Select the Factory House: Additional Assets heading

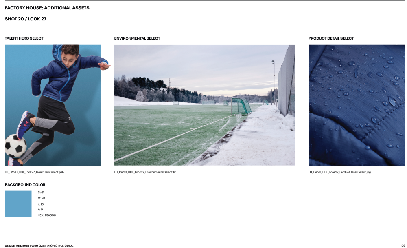pos(47,8)
